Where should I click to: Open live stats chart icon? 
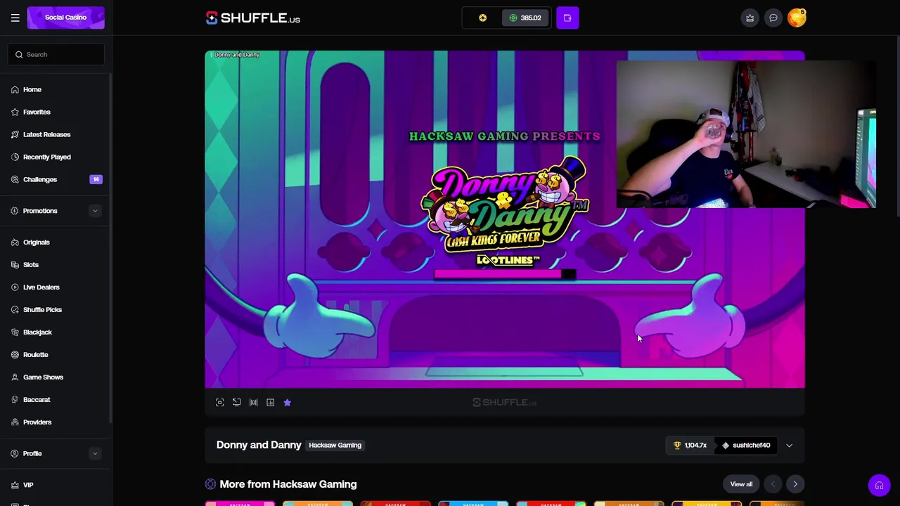pyautogui.click(x=270, y=403)
